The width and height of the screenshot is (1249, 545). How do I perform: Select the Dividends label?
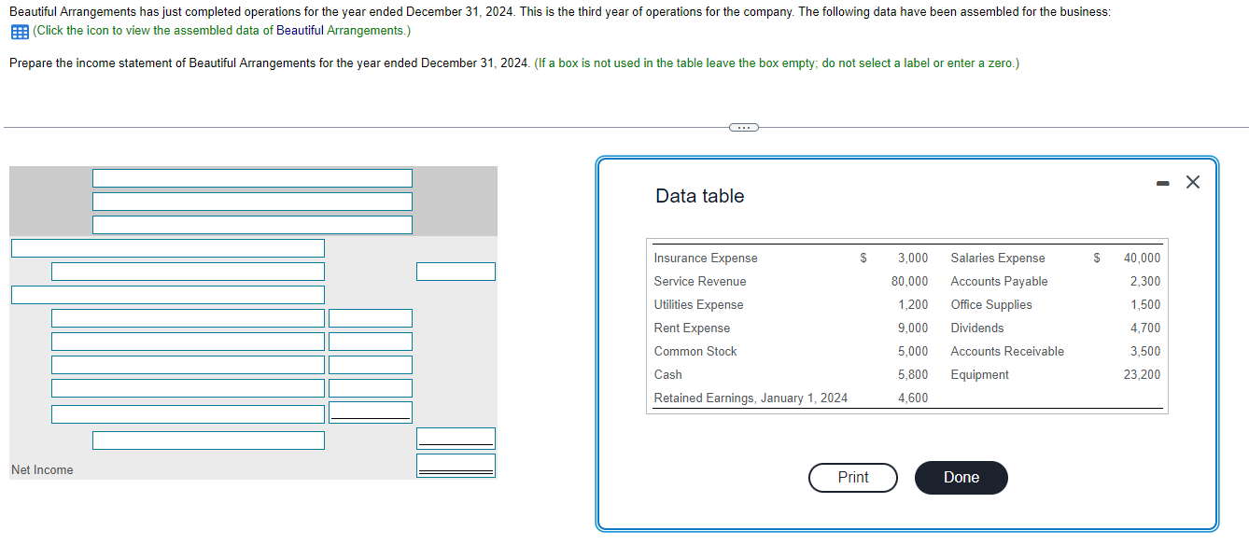click(x=977, y=328)
